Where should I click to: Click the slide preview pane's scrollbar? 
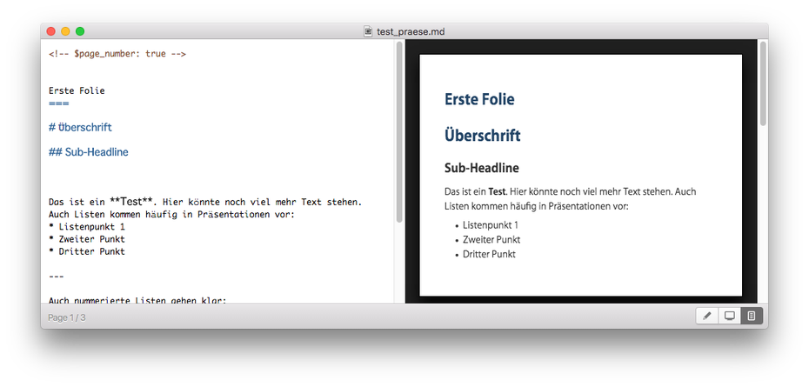[x=763, y=87]
